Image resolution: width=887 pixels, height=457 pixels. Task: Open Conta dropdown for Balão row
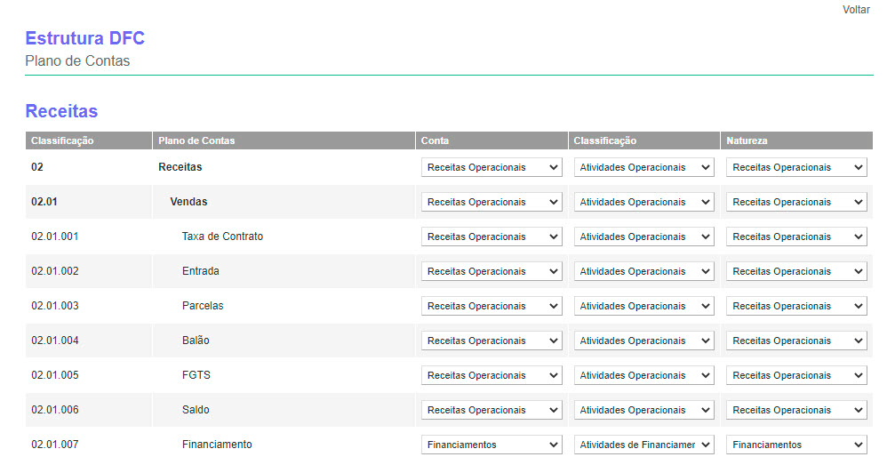coord(491,341)
